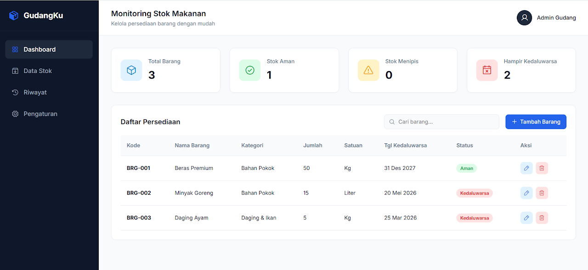This screenshot has width=588, height=270.
Task: Select the Total Barang summary card
Action: (166, 70)
